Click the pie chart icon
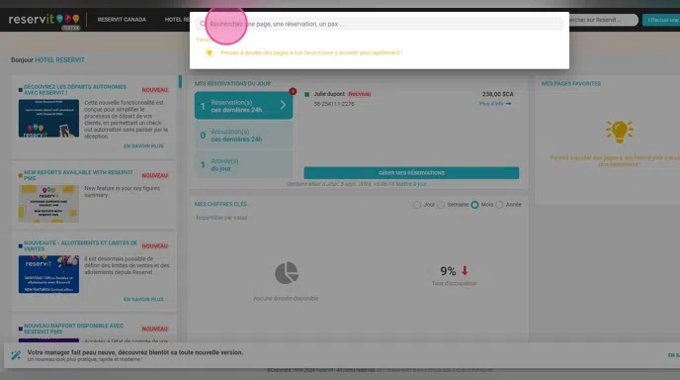The height and width of the screenshot is (380, 680). pyautogui.click(x=287, y=273)
